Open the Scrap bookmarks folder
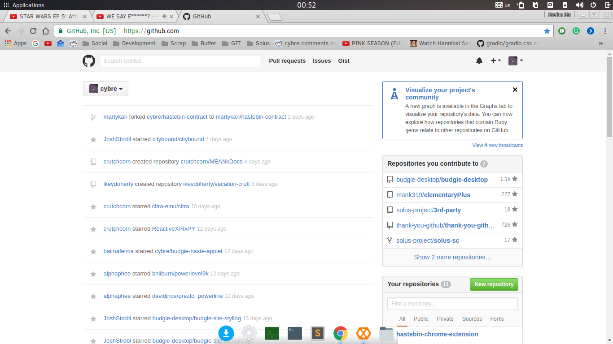 pos(174,43)
